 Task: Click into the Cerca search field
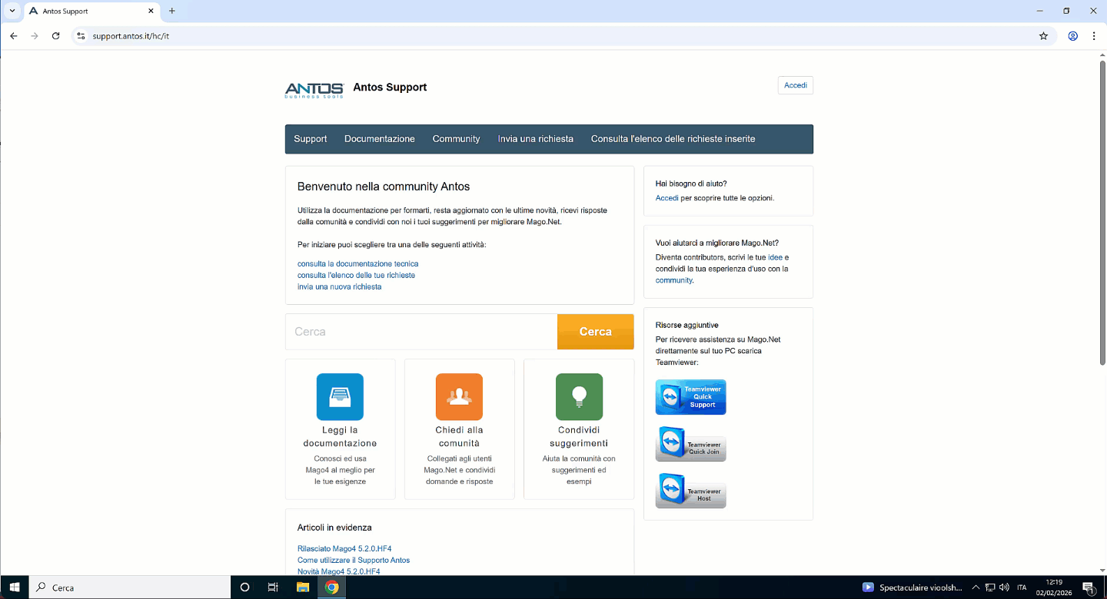click(x=421, y=332)
